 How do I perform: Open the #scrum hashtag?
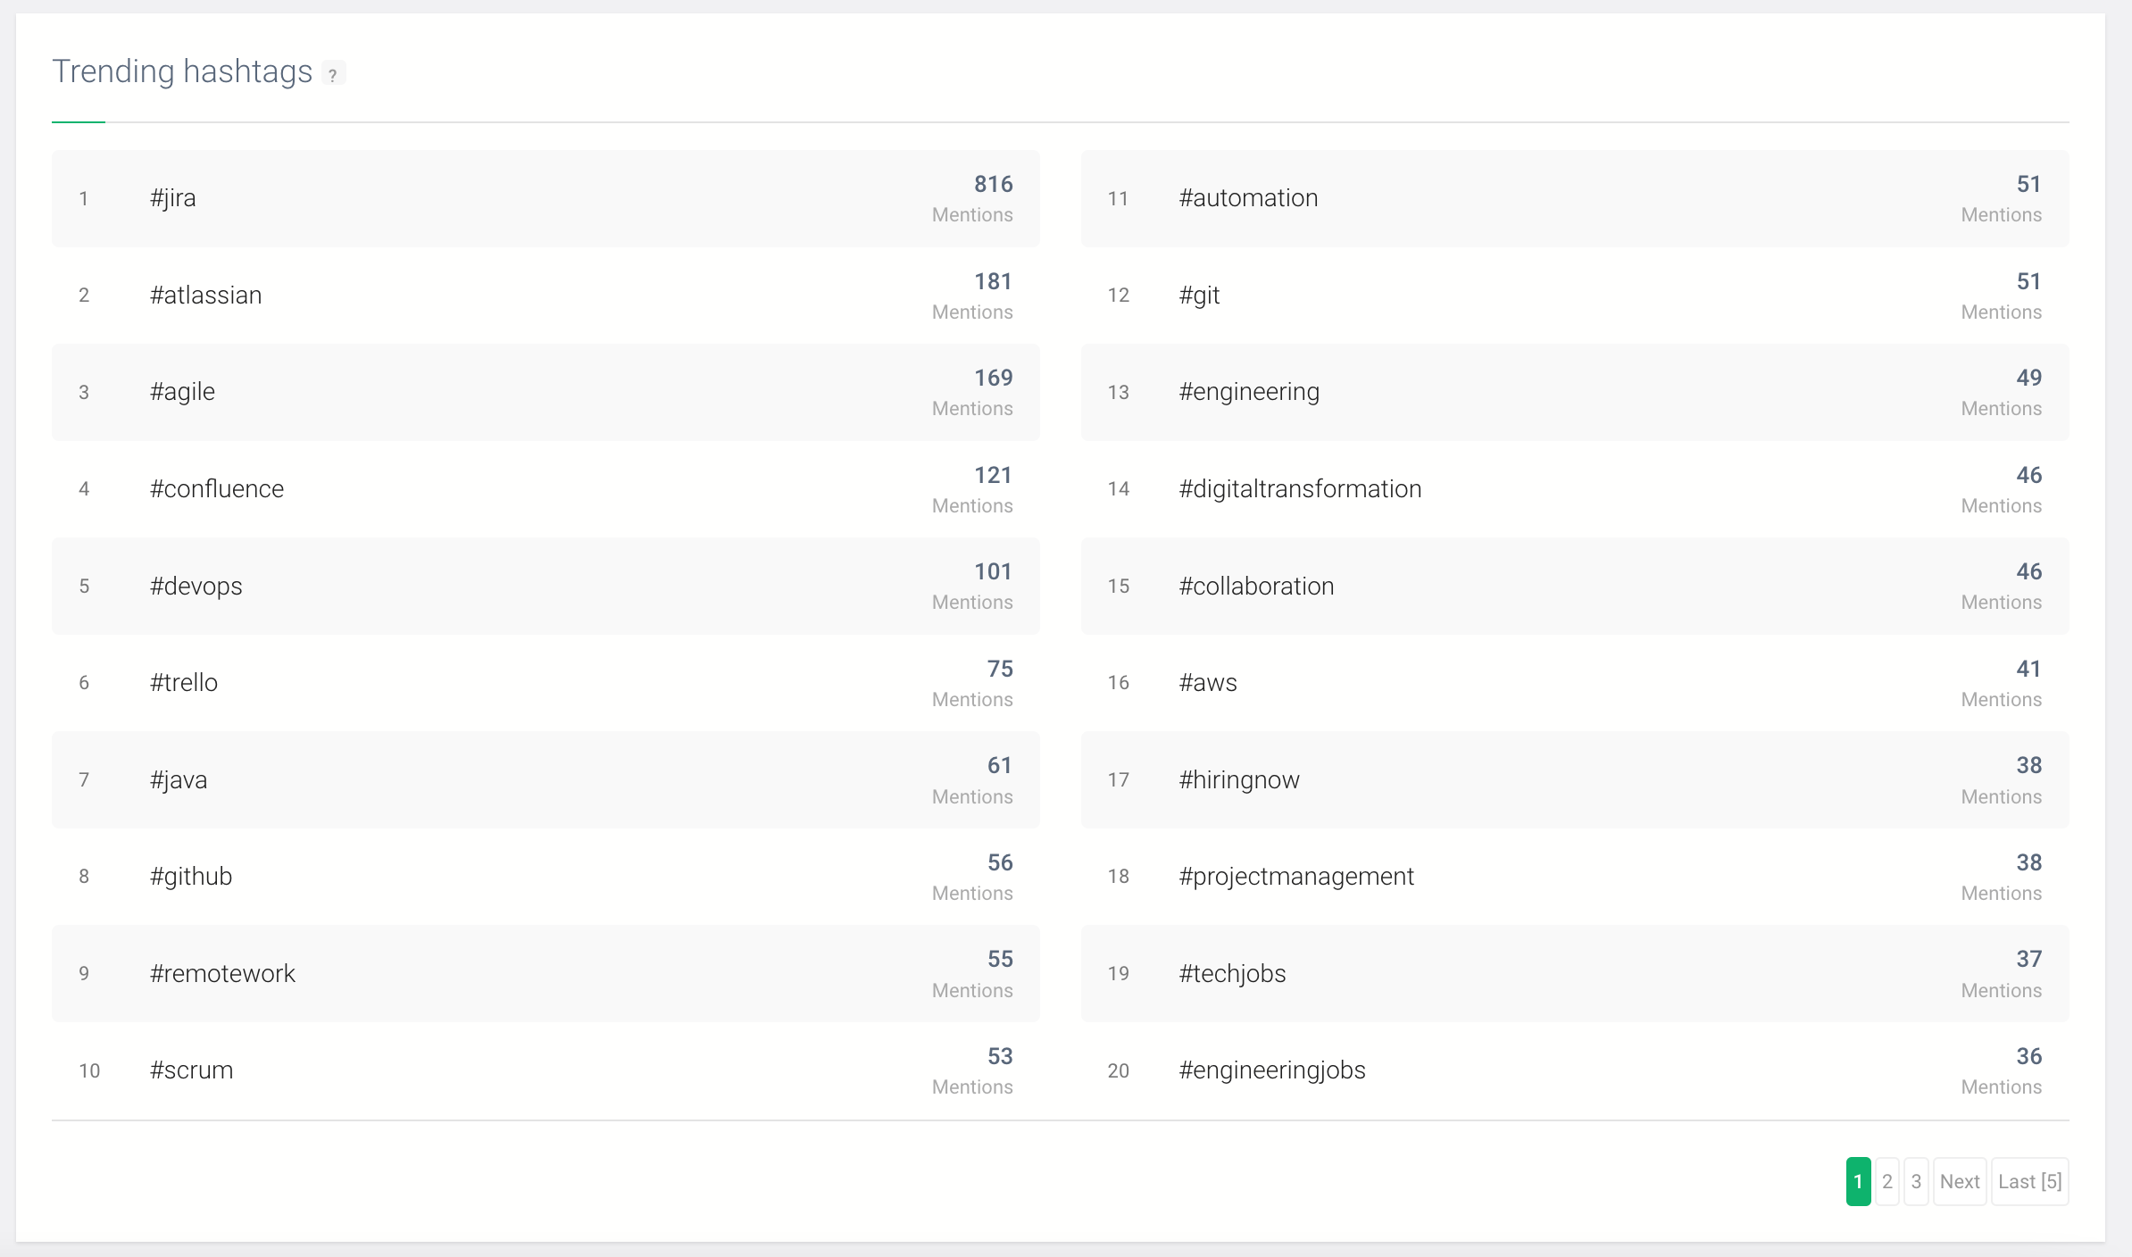(x=192, y=1070)
